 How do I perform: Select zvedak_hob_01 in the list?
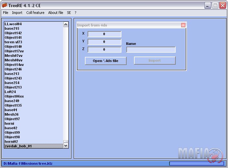18,146
